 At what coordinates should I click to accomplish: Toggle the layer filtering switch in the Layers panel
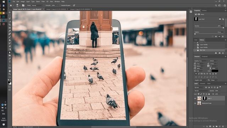point(220,87)
